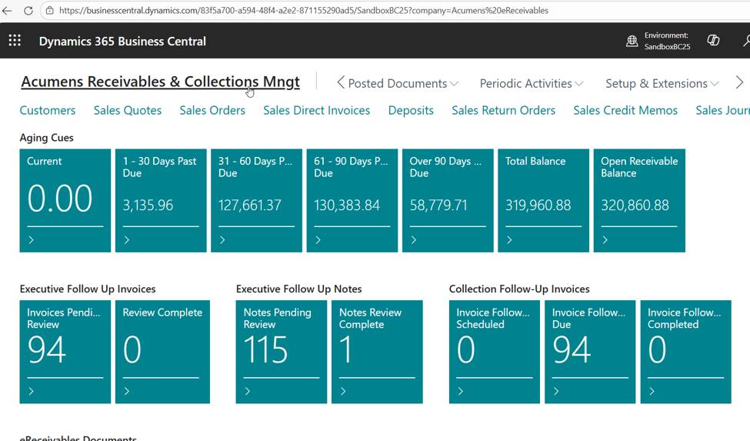Expand the Posted Documents menu

(403, 84)
